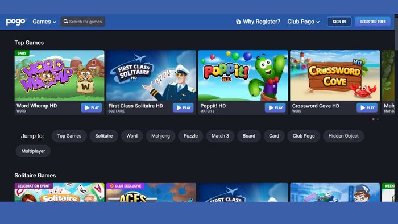Screen dimensions: 398x224
Task: Open the Word Whomp HD thumbnail
Action: (59, 76)
